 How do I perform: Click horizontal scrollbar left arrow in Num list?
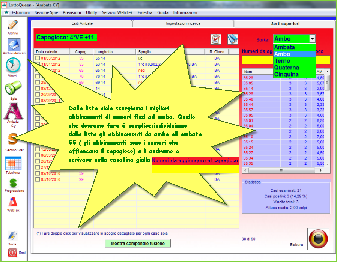point(245,170)
